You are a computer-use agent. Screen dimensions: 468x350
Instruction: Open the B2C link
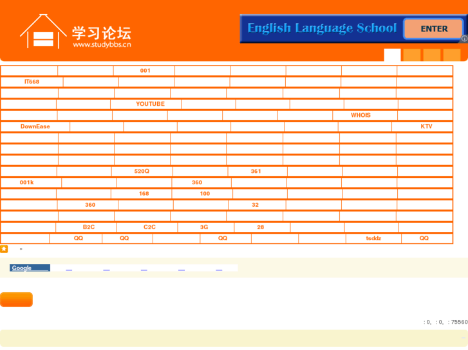point(89,227)
